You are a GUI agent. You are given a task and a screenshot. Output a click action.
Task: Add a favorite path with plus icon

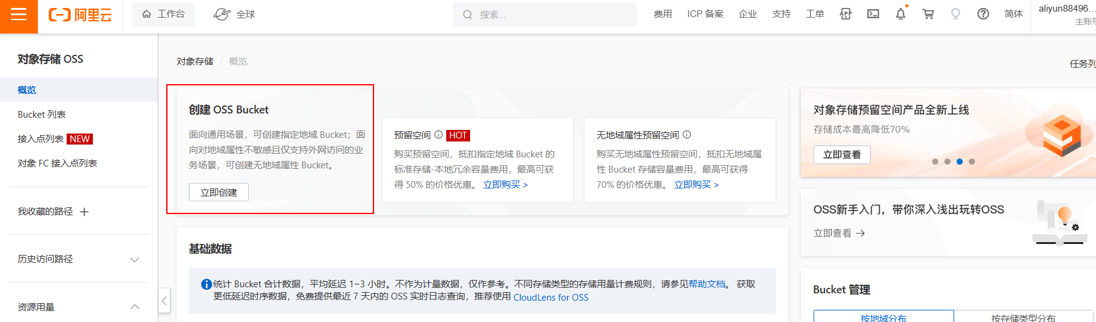pyautogui.click(x=84, y=212)
